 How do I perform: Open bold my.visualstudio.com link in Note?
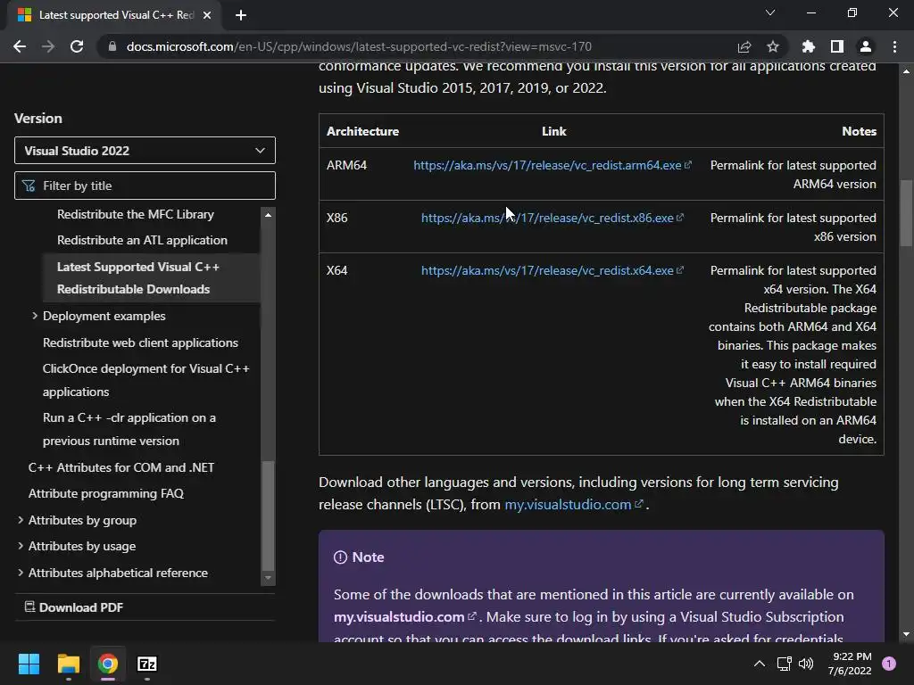click(x=404, y=617)
